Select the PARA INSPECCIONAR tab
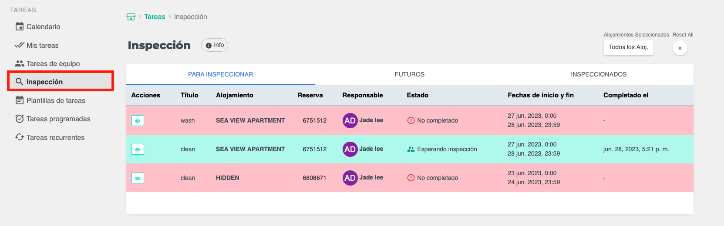Image resolution: width=724 pixels, height=226 pixels. click(x=220, y=74)
